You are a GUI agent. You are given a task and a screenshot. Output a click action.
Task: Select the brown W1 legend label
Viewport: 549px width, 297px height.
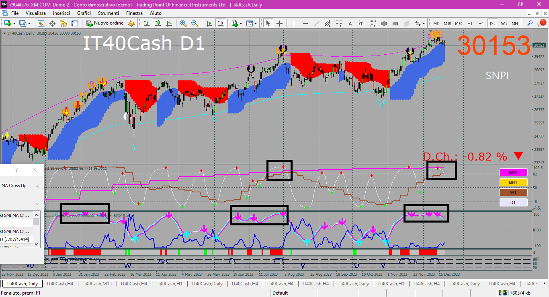[x=513, y=192]
